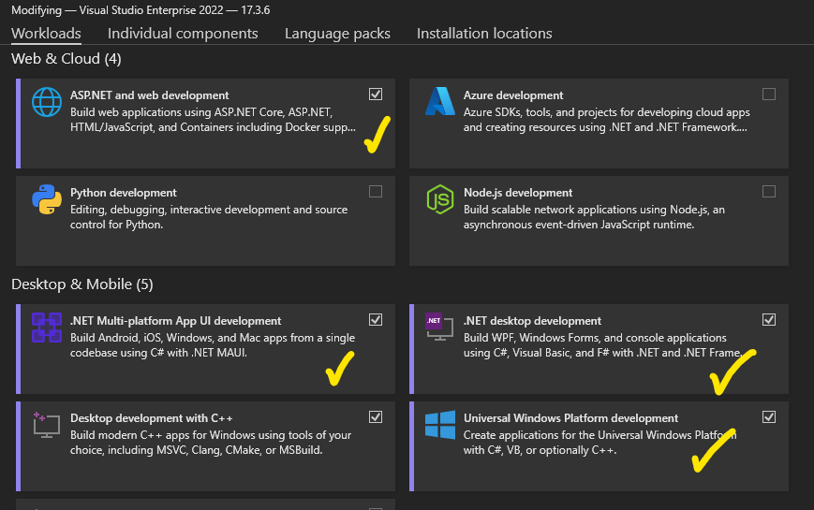Select Desktop development with C++ title

152,418
